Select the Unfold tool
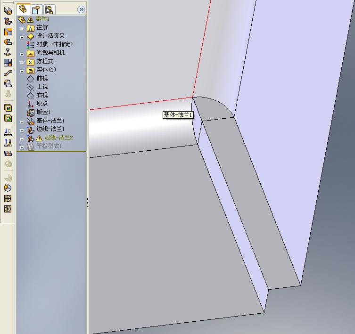Image resolution: width=355 pixels, height=334 pixels. click(8, 132)
